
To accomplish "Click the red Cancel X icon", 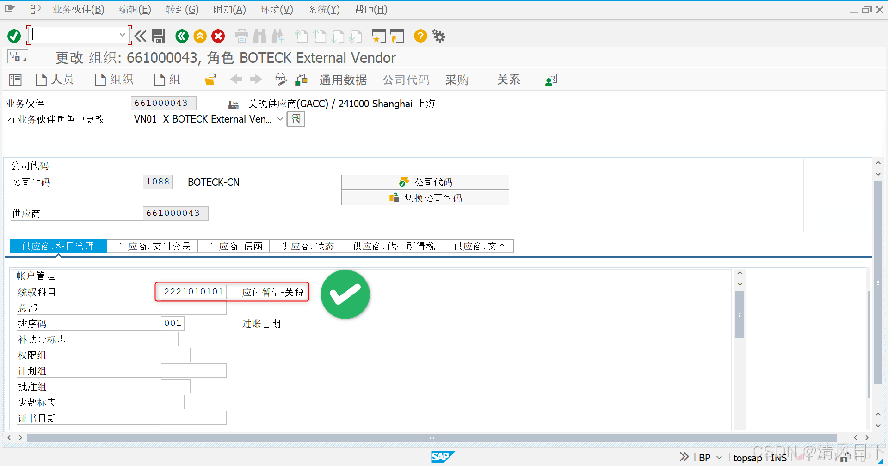I will click(218, 36).
